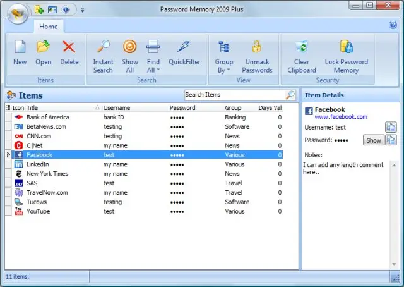
Task: Click into the Search Items field
Action: pos(234,95)
